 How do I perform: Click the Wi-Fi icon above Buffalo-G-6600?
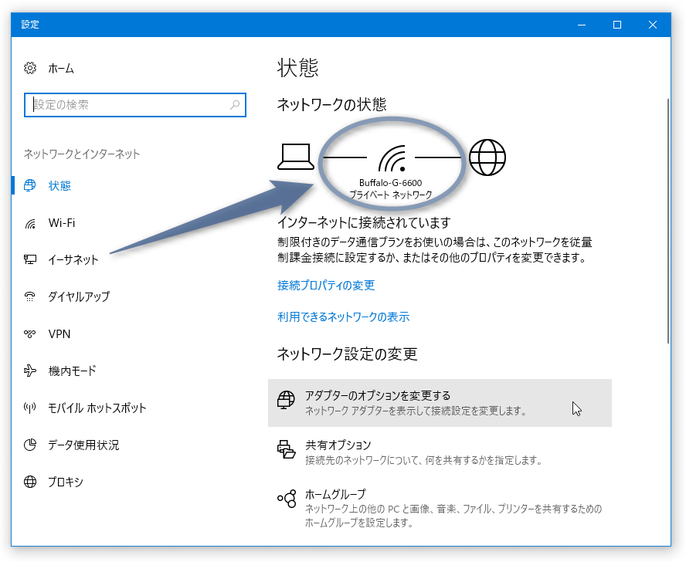(x=392, y=158)
